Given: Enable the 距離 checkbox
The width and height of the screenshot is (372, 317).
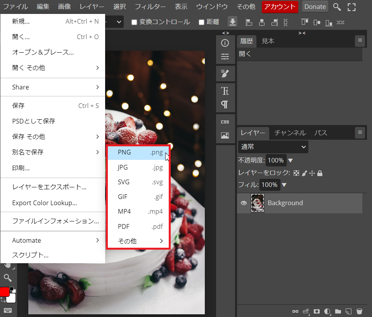Looking at the screenshot, I should point(201,22).
